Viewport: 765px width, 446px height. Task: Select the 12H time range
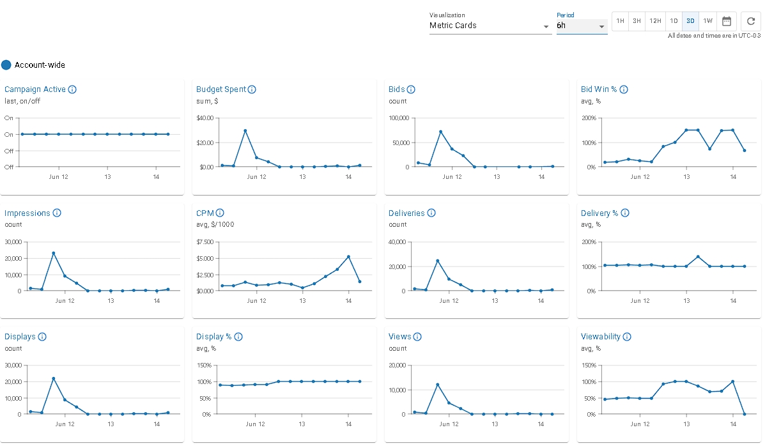[x=655, y=21]
